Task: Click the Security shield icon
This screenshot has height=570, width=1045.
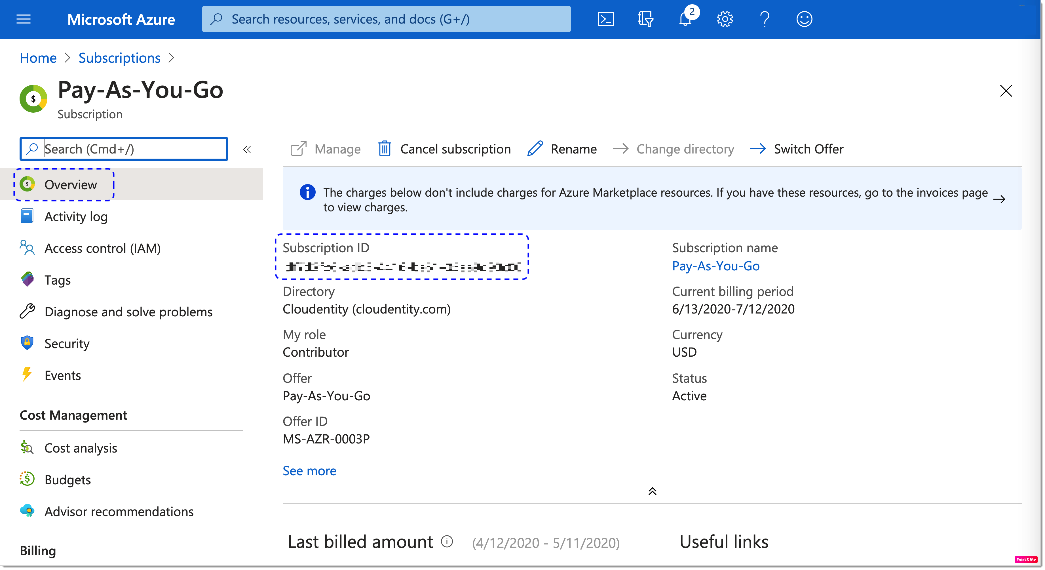Action: 27,343
